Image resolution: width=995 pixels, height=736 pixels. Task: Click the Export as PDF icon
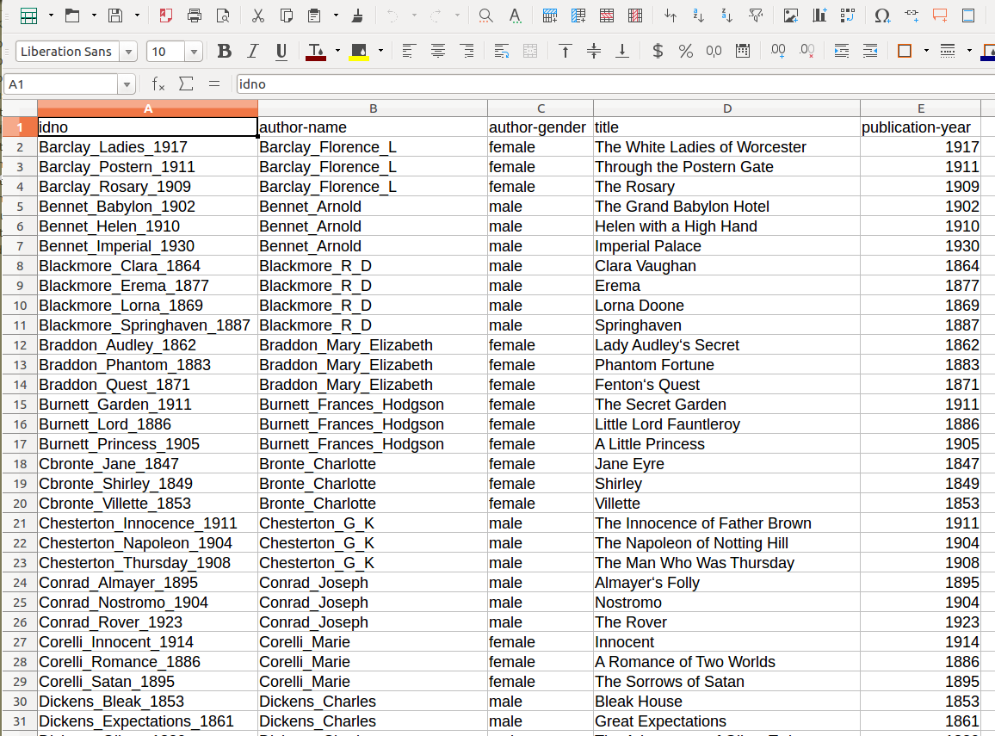[166, 15]
